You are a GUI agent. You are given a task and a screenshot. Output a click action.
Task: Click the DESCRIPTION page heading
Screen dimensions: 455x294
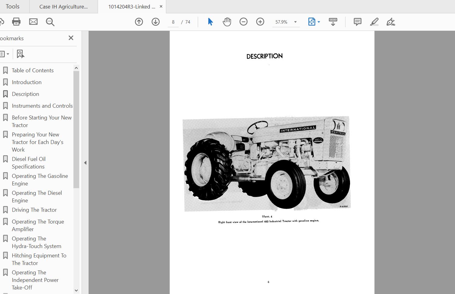click(x=265, y=56)
